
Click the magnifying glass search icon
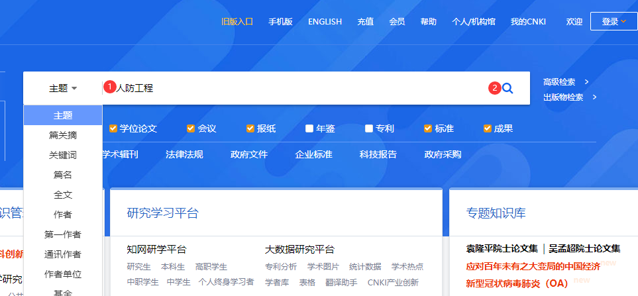(x=507, y=88)
